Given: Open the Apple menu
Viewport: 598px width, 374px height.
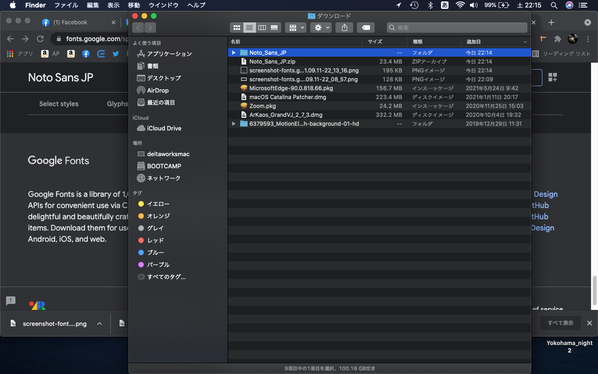Looking at the screenshot, I should click(13, 5).
